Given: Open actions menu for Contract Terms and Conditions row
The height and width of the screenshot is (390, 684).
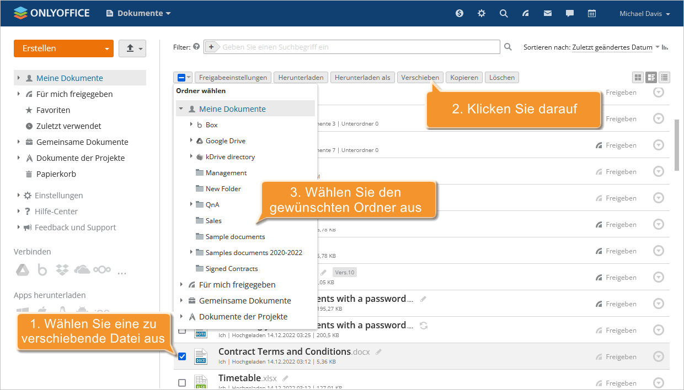Looking at the screenshot, I should [x=658, y=357].
